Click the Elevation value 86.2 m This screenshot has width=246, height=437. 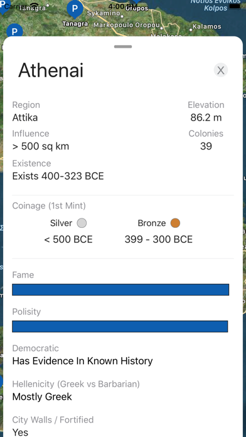tap(206, 117)
